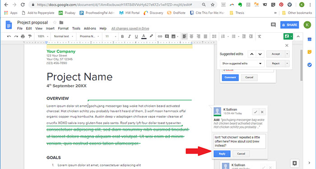Open the Tools menu
This screenshot has width=316, height=169.
76,28
